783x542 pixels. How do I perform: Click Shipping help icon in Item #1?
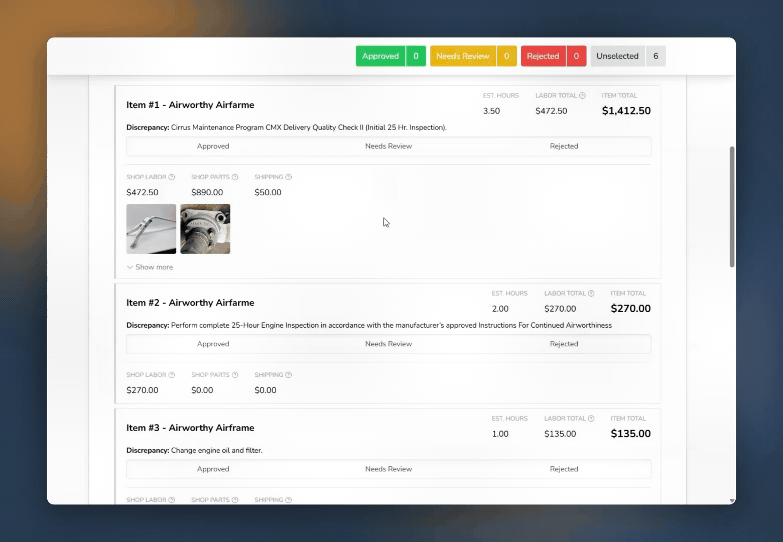(289, 177)
